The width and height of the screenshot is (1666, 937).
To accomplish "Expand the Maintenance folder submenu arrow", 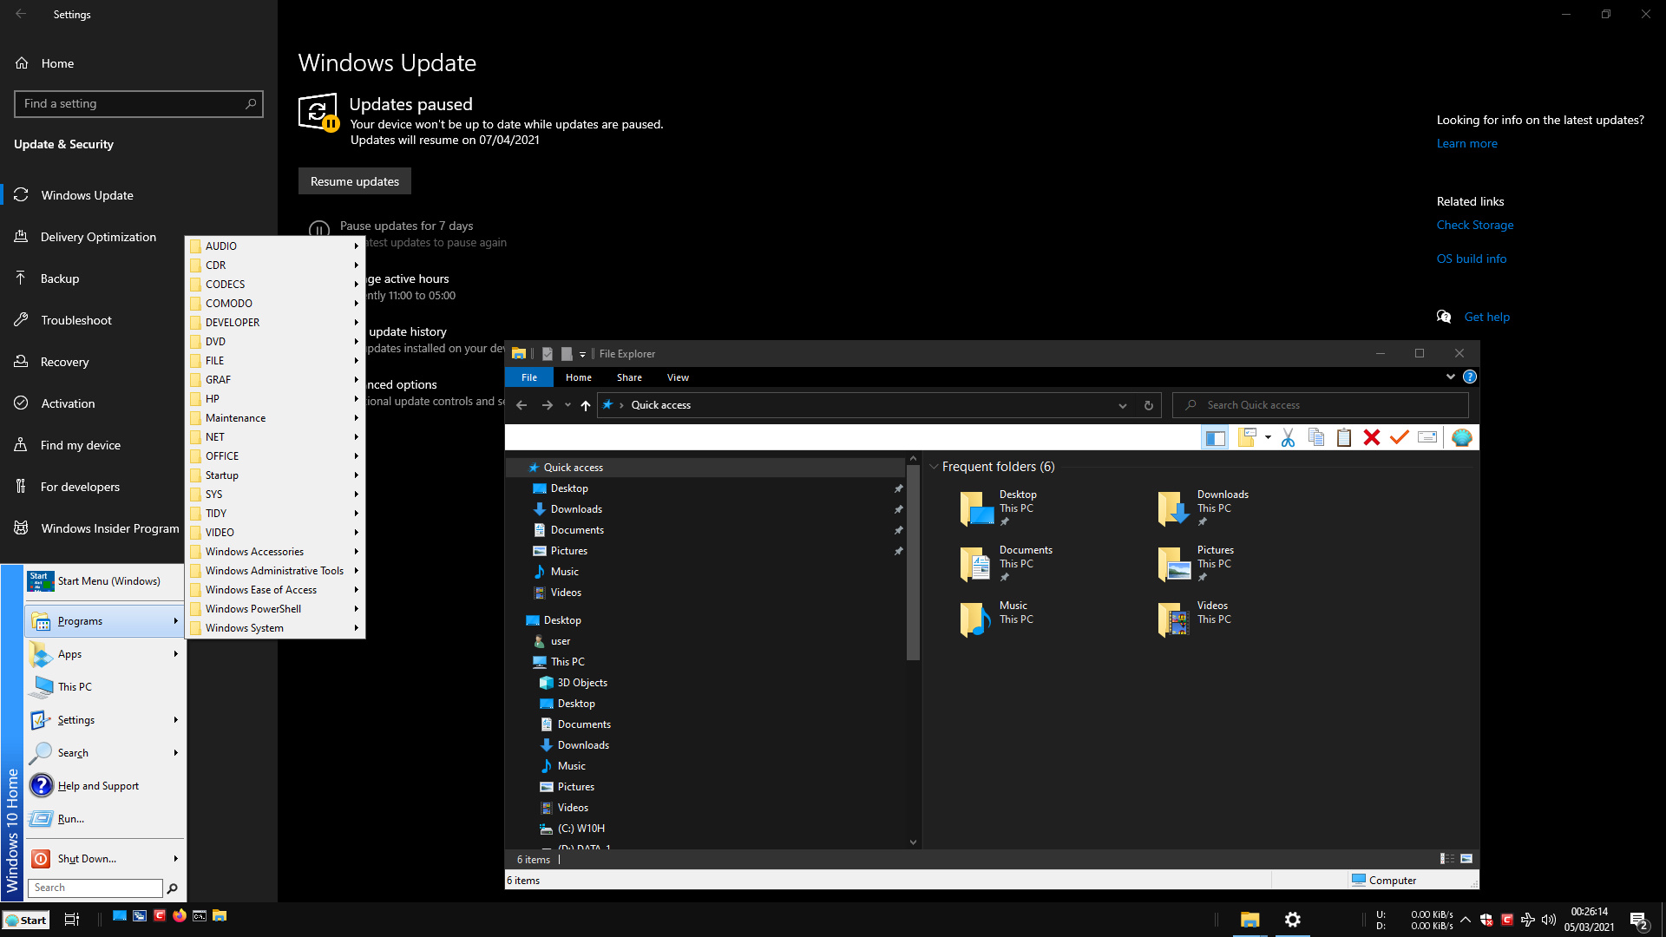I will (x=356, y=418).
